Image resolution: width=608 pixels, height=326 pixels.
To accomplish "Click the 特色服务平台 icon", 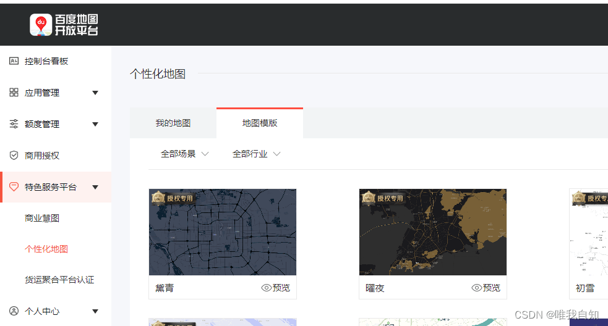I will [14, 187].
